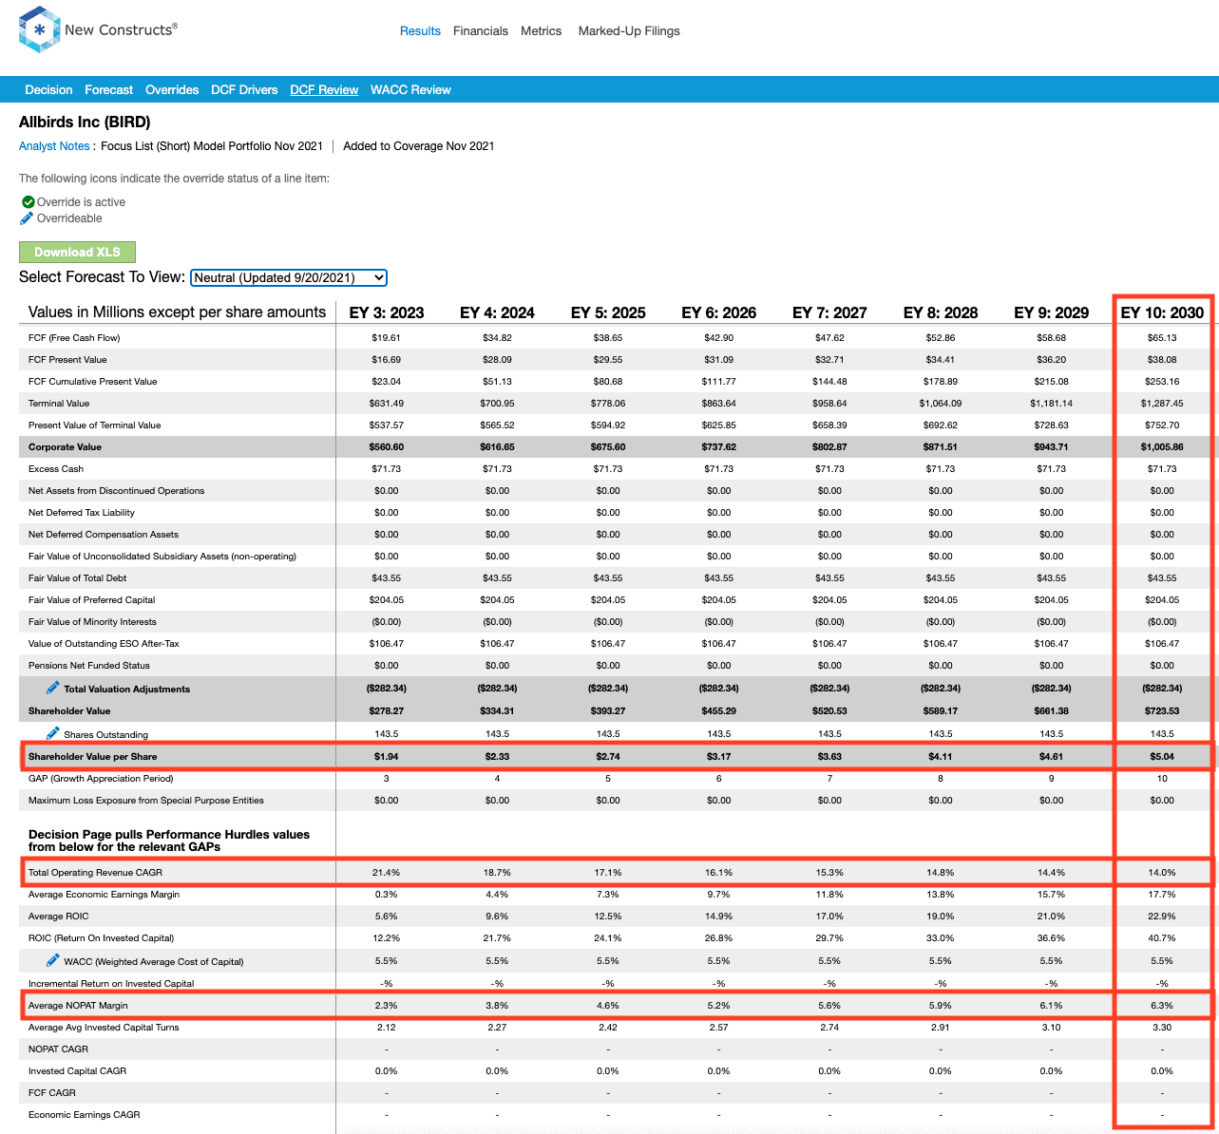This screenshot has width=1219, height=1134.
Task: Click the $1.94 Shareholder Value per Share cell
Action: click(387, 757)
